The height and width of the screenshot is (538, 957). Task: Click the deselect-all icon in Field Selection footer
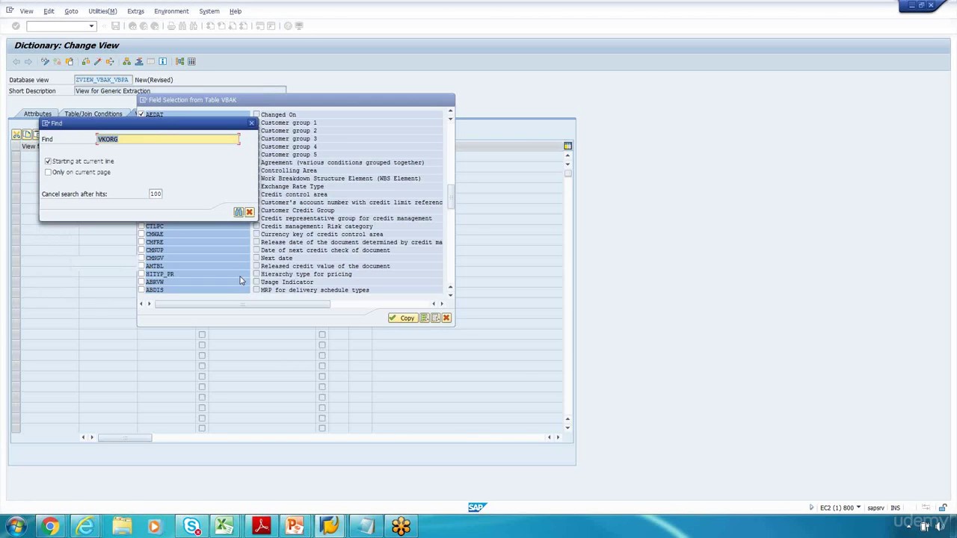[x=435, y=318]
